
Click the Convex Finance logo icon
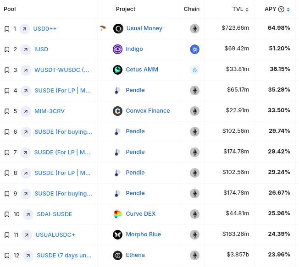coord(118,111)
